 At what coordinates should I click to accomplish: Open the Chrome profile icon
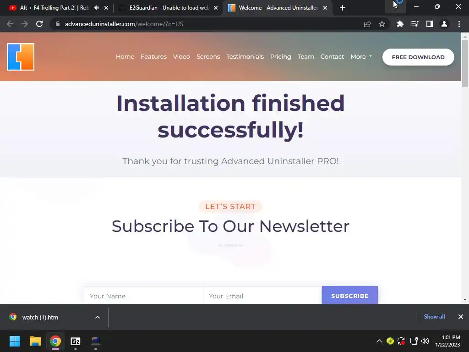(x=444, y=24)
